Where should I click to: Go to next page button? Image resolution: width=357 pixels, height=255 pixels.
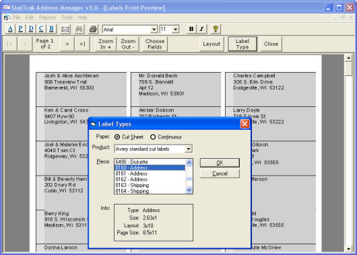[x=67, y=44]
